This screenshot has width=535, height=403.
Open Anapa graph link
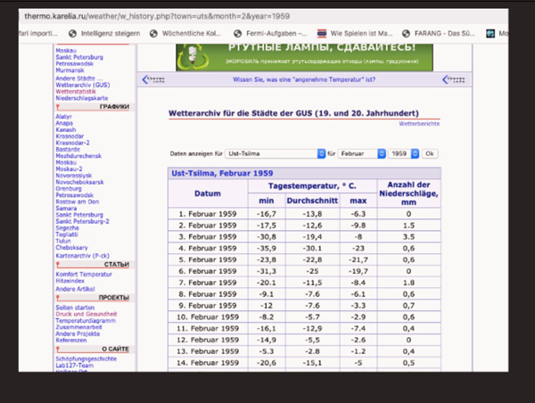(64, 123)
